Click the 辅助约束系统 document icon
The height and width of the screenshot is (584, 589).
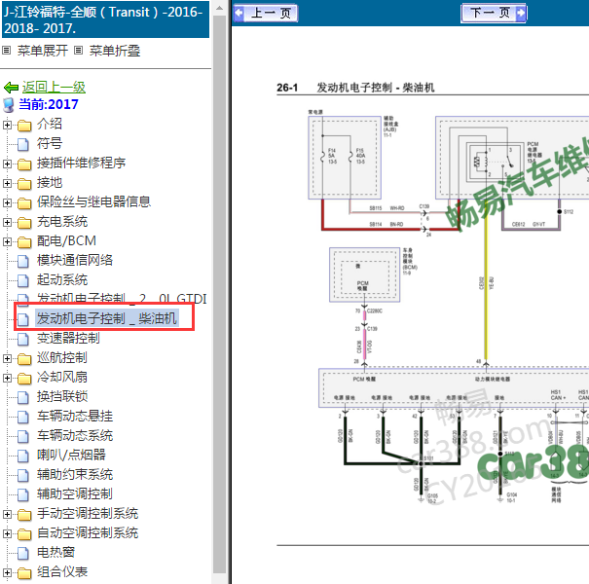[23, 475]
